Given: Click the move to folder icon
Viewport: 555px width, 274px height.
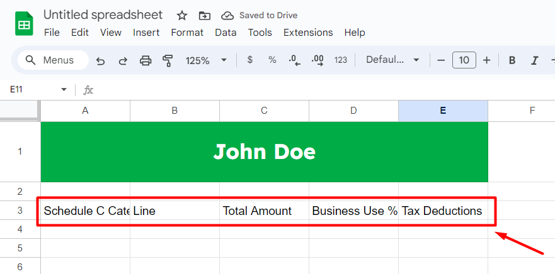Looking at the screenshot, I should tap(205, 16).
